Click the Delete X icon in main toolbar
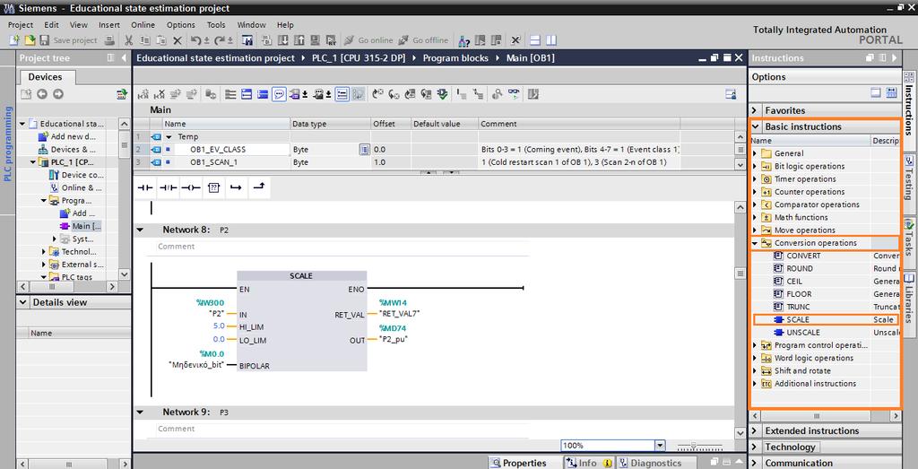 (x=178, y=40)
